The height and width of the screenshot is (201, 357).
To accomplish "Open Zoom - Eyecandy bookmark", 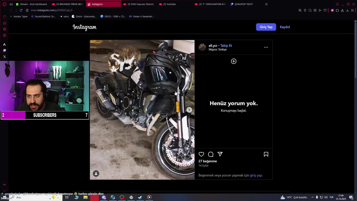I will (x=84, y=16).
